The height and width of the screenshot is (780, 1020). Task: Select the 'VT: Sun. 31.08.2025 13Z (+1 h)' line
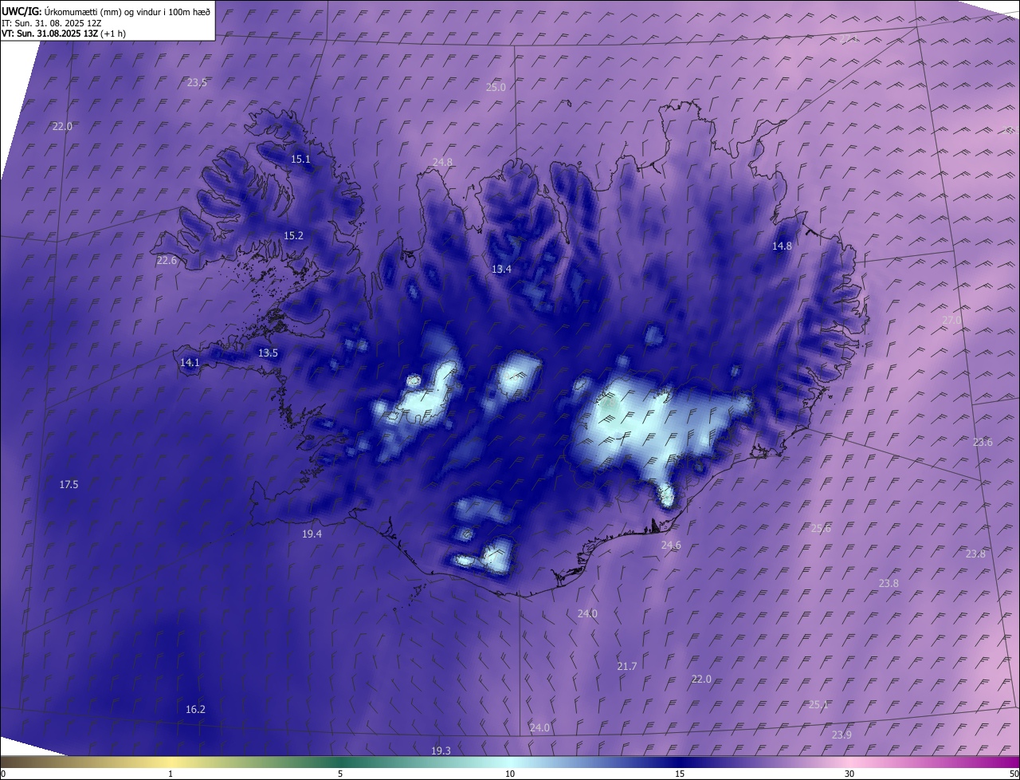point(64,33)
